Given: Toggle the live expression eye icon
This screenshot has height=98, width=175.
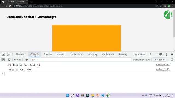Looking at the screenshot, I should click(x=26, y=60).
